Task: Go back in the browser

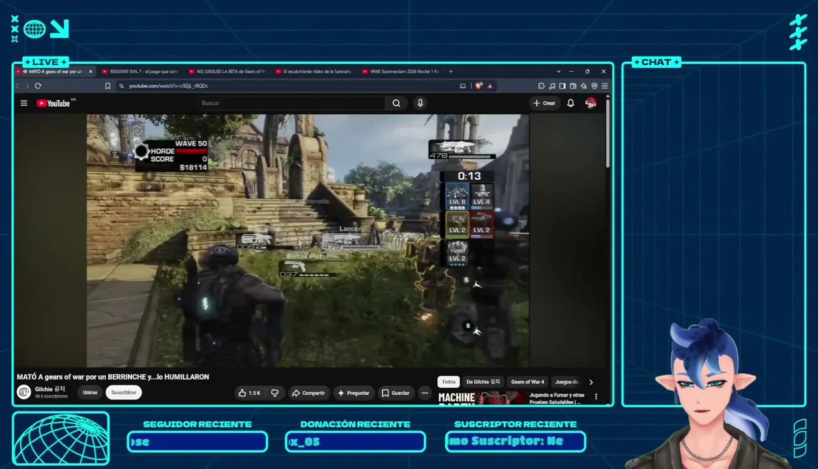Action: coord(18,86)
